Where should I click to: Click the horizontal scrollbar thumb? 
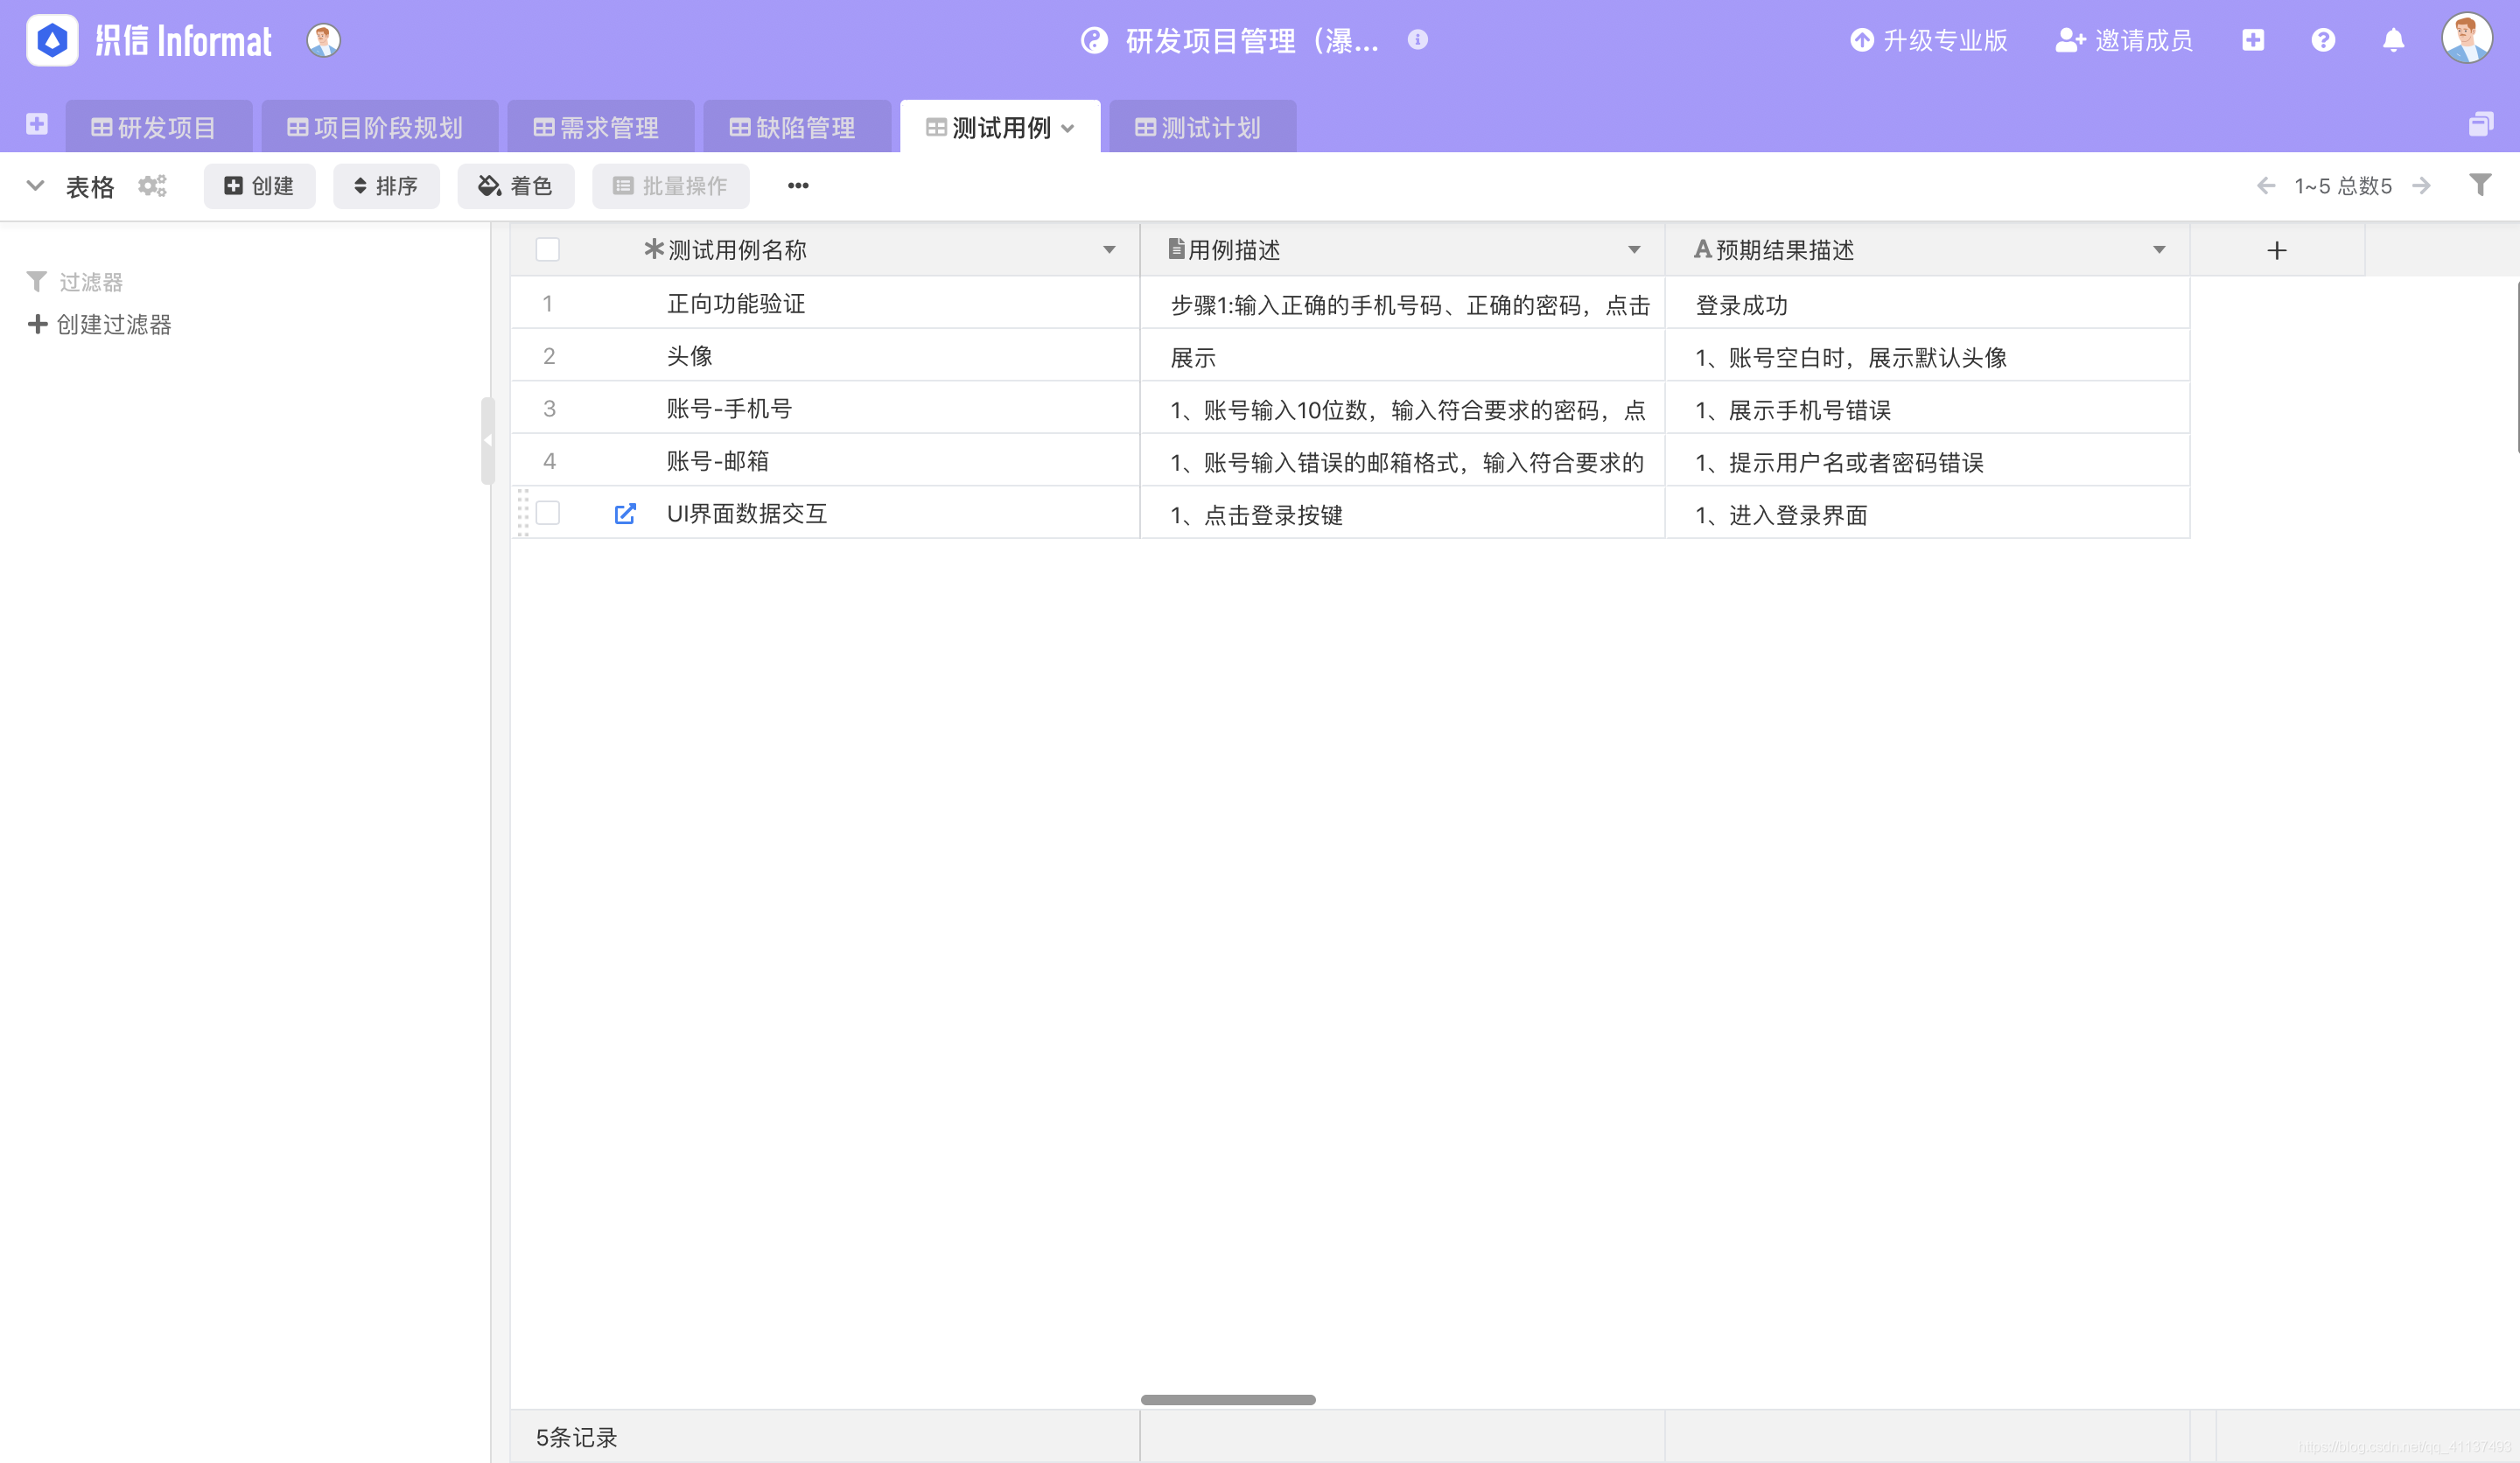(x=1228, y=1400)
